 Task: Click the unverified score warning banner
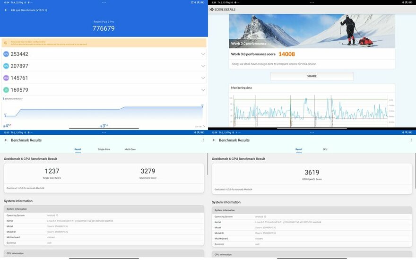point(104,43)
